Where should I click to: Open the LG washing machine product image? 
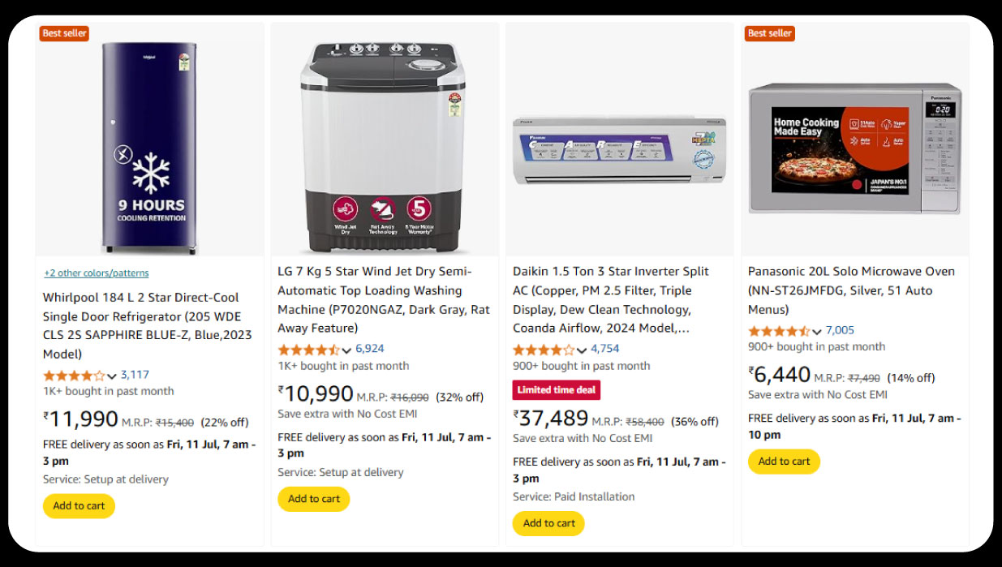[384, 146]
